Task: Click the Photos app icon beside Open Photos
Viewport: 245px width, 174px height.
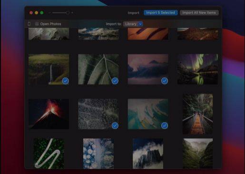Action: coord(37,24)
